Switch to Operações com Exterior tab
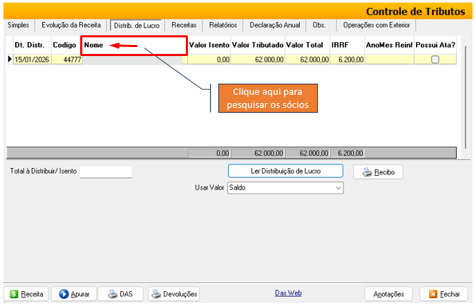The width and height of the screenshot is (476, 305). pos(376,25)
